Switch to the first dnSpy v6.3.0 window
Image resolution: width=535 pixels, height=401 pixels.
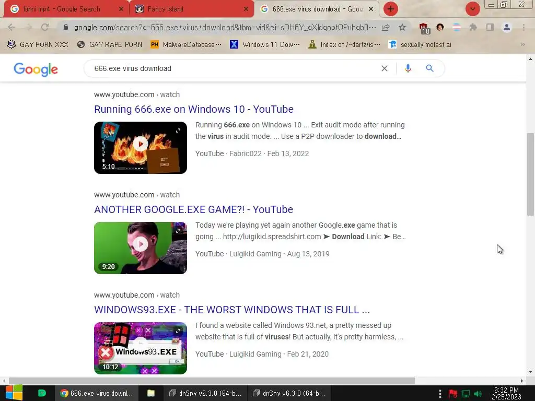pyautogui.click(x=205, y=393)
